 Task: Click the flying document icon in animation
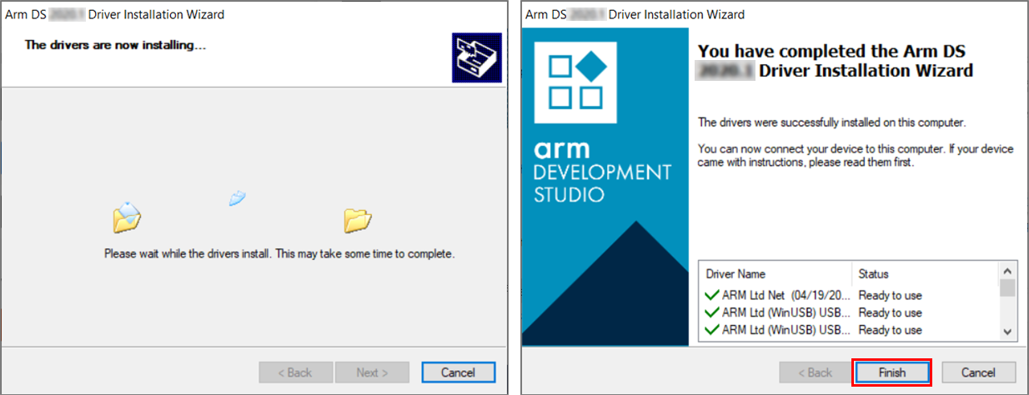[238, 197]
